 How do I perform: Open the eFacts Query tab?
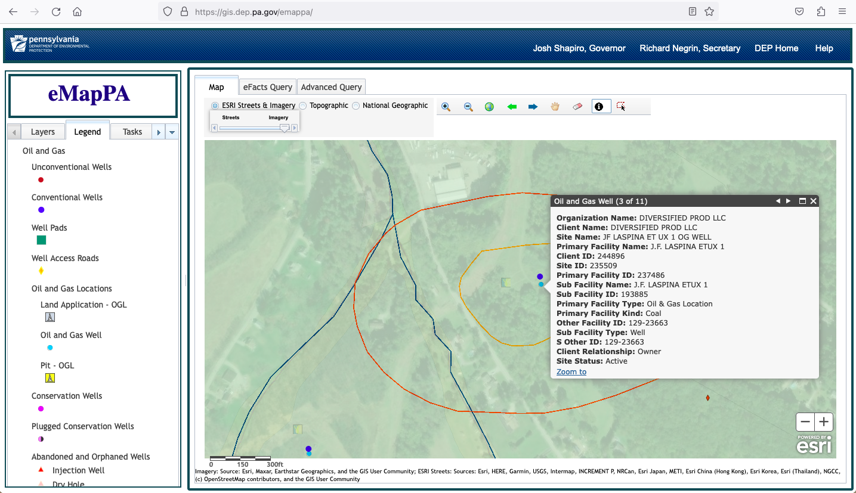click(267, 87)
